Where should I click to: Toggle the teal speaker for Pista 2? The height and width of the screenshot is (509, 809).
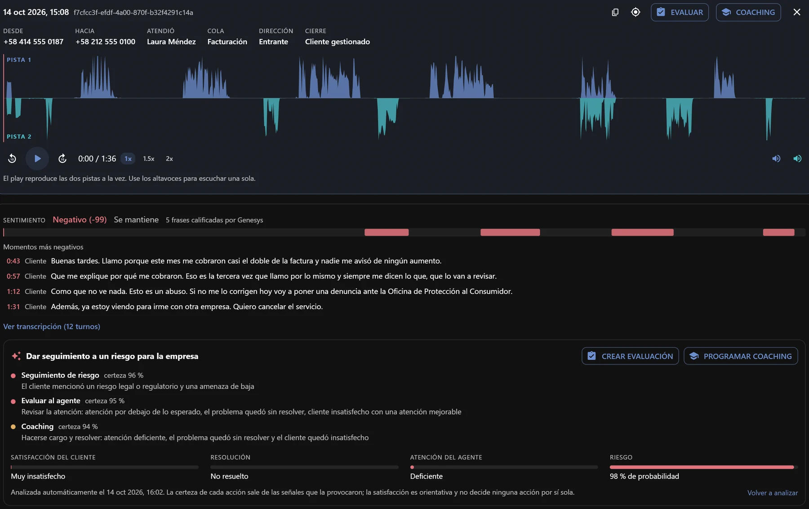797,158
